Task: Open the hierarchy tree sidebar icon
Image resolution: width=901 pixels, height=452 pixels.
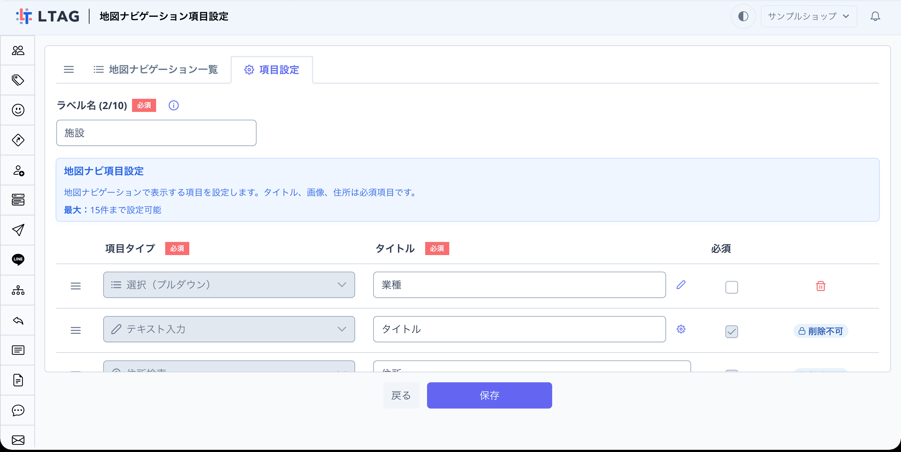Action: tap(18, 290)
